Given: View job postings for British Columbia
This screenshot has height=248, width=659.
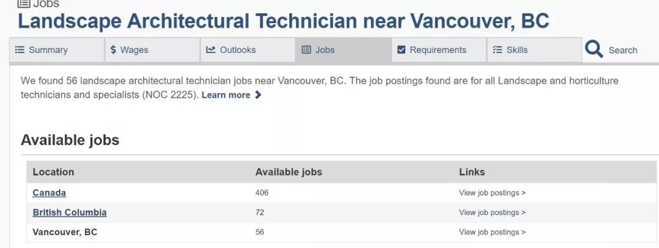Looking at the screenshot, I should click(492, 213).
